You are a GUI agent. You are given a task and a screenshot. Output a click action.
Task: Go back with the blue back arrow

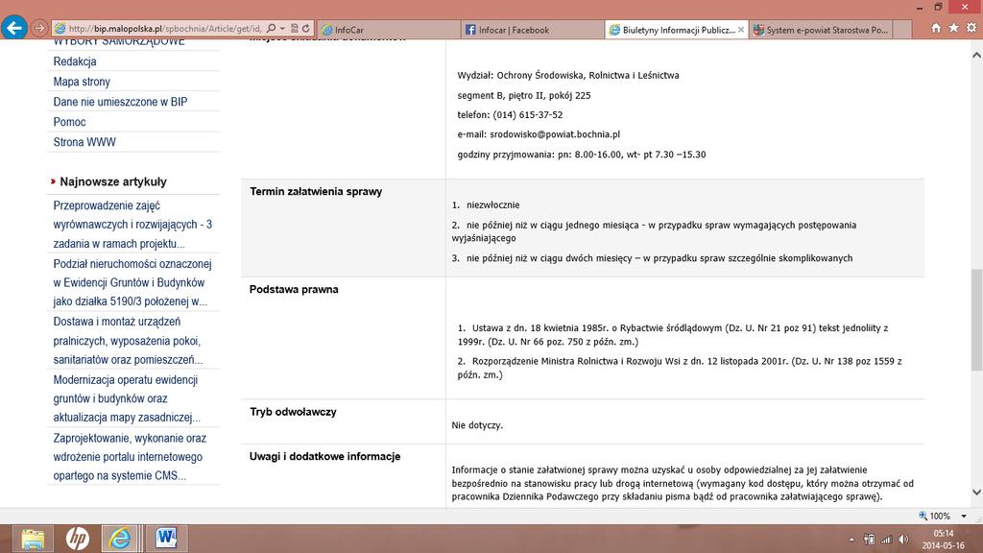point(13,28)
